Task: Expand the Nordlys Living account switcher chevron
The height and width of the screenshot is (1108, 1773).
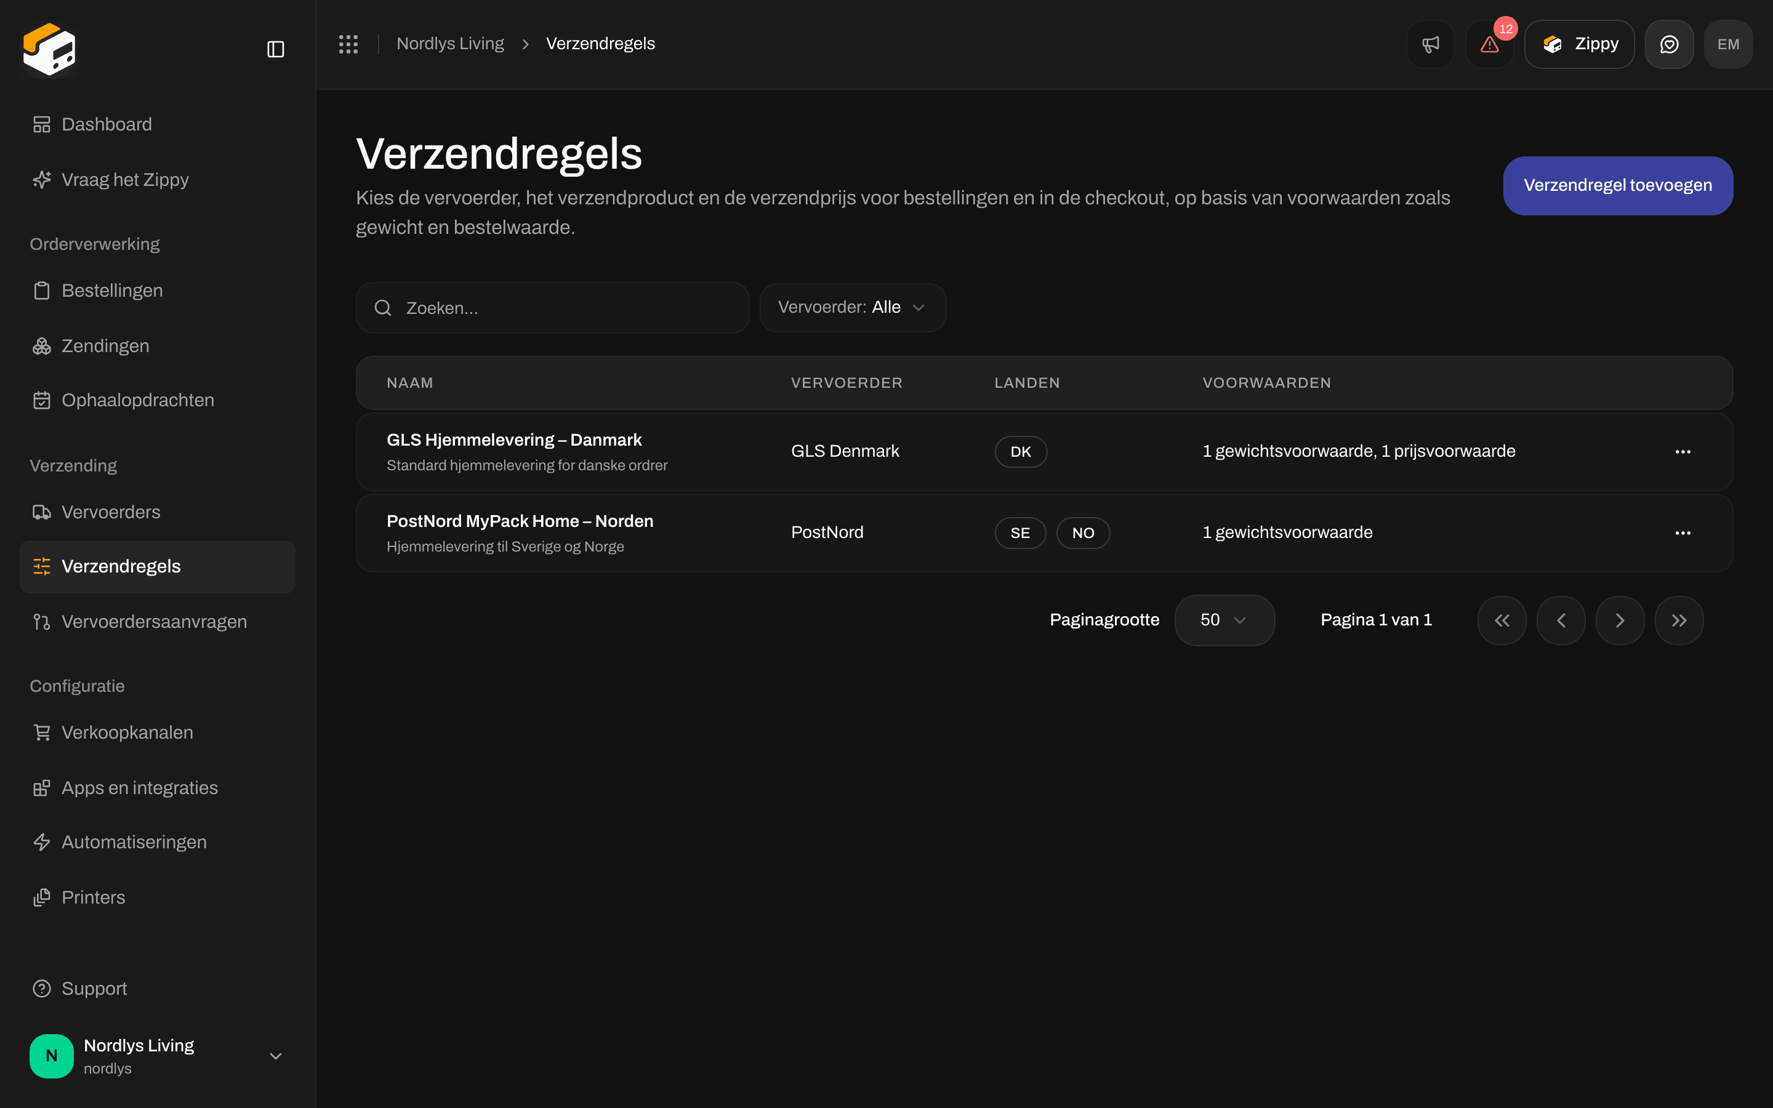Action: (x=275, y=1056)
